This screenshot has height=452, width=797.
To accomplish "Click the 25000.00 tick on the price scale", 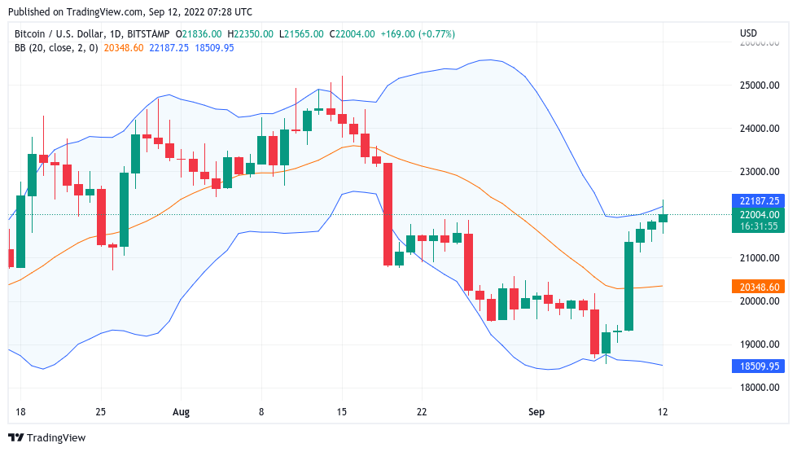I will click(x=759, y=86).
